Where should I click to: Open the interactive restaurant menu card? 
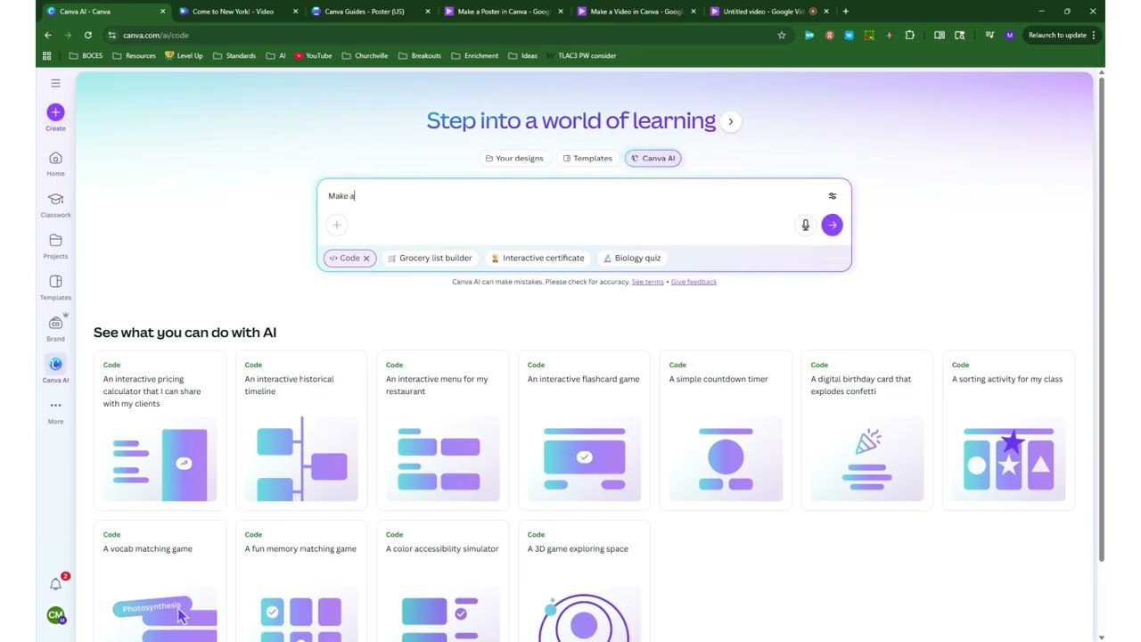tap(442, 430)
